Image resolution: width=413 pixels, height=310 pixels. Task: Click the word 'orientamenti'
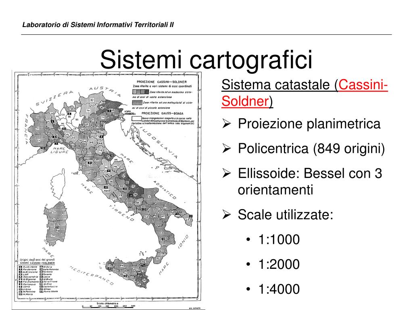click(275, 190)
